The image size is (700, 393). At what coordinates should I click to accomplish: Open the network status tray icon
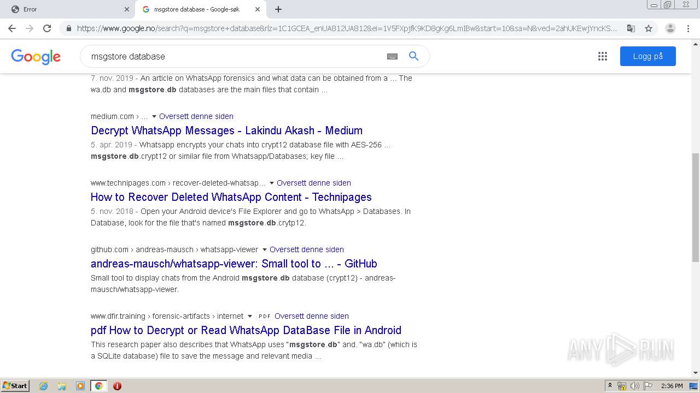pos(622,386)
